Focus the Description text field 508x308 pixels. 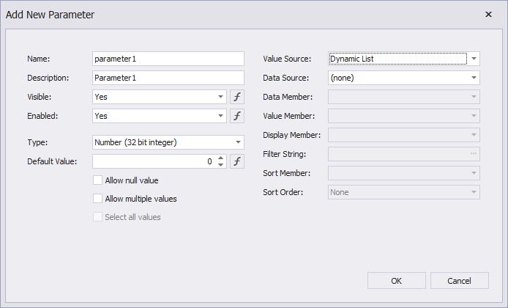(x=168, y=78)
